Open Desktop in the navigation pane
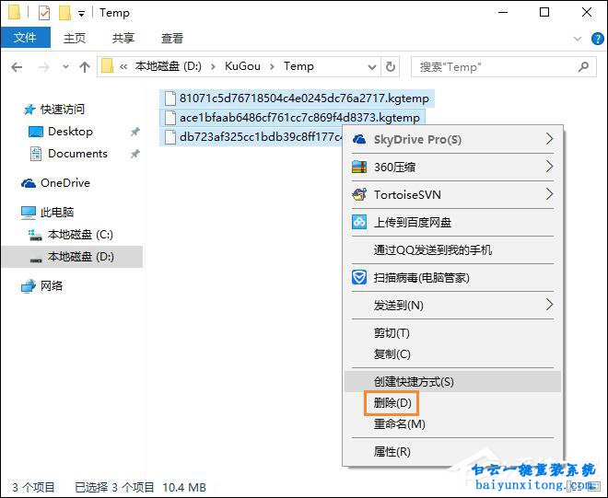Image resolution: width=608 pixels, height=498 pixels. [x=70, y=132]
